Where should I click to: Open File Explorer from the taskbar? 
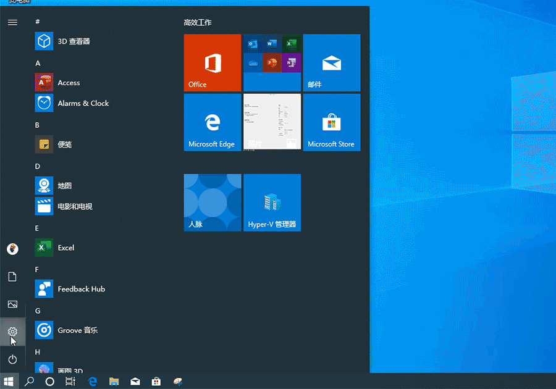point(114,381)
